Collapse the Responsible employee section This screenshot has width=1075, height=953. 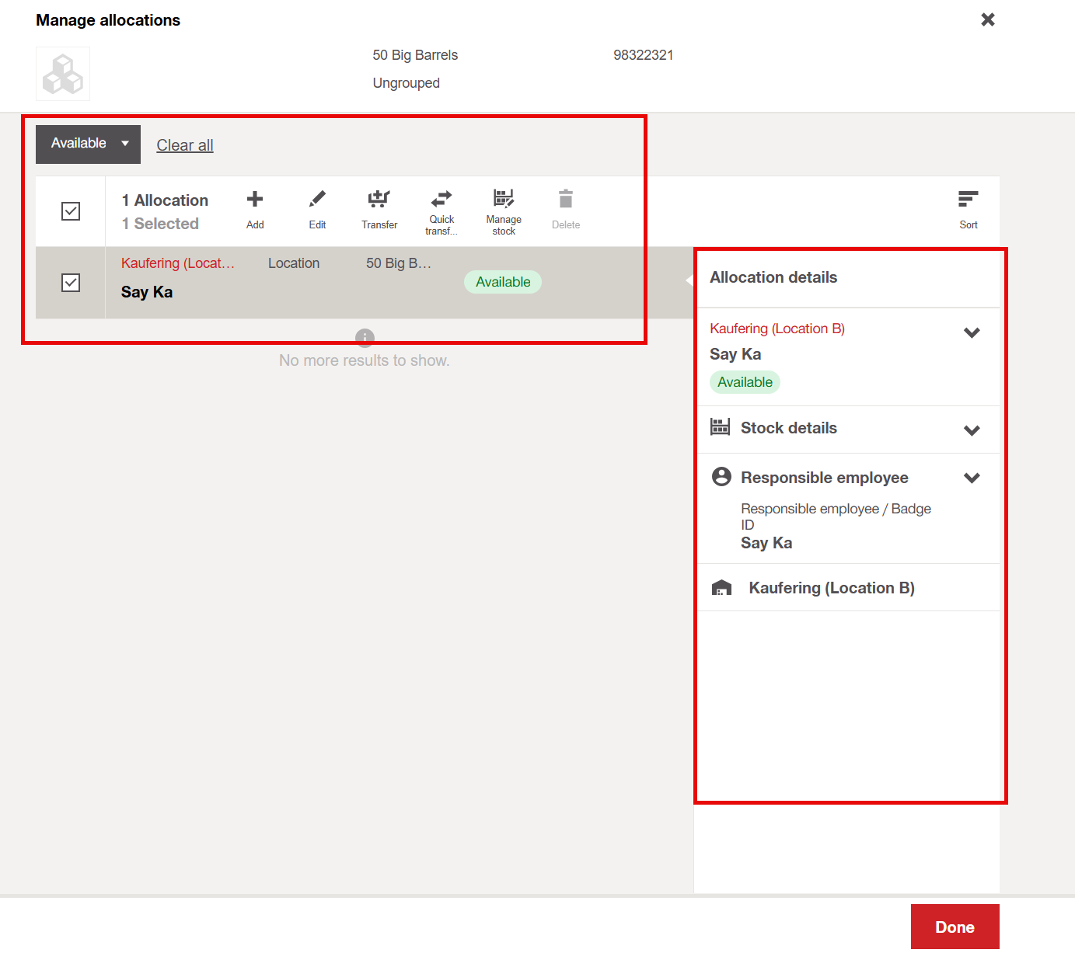(x=972, y=478)
